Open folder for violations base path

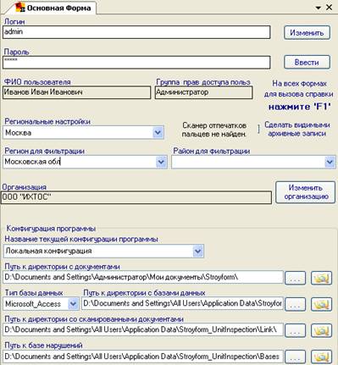click(321, 357)
